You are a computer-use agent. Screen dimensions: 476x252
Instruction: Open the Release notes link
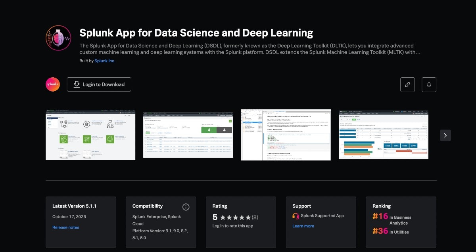[x=65, y=227]
